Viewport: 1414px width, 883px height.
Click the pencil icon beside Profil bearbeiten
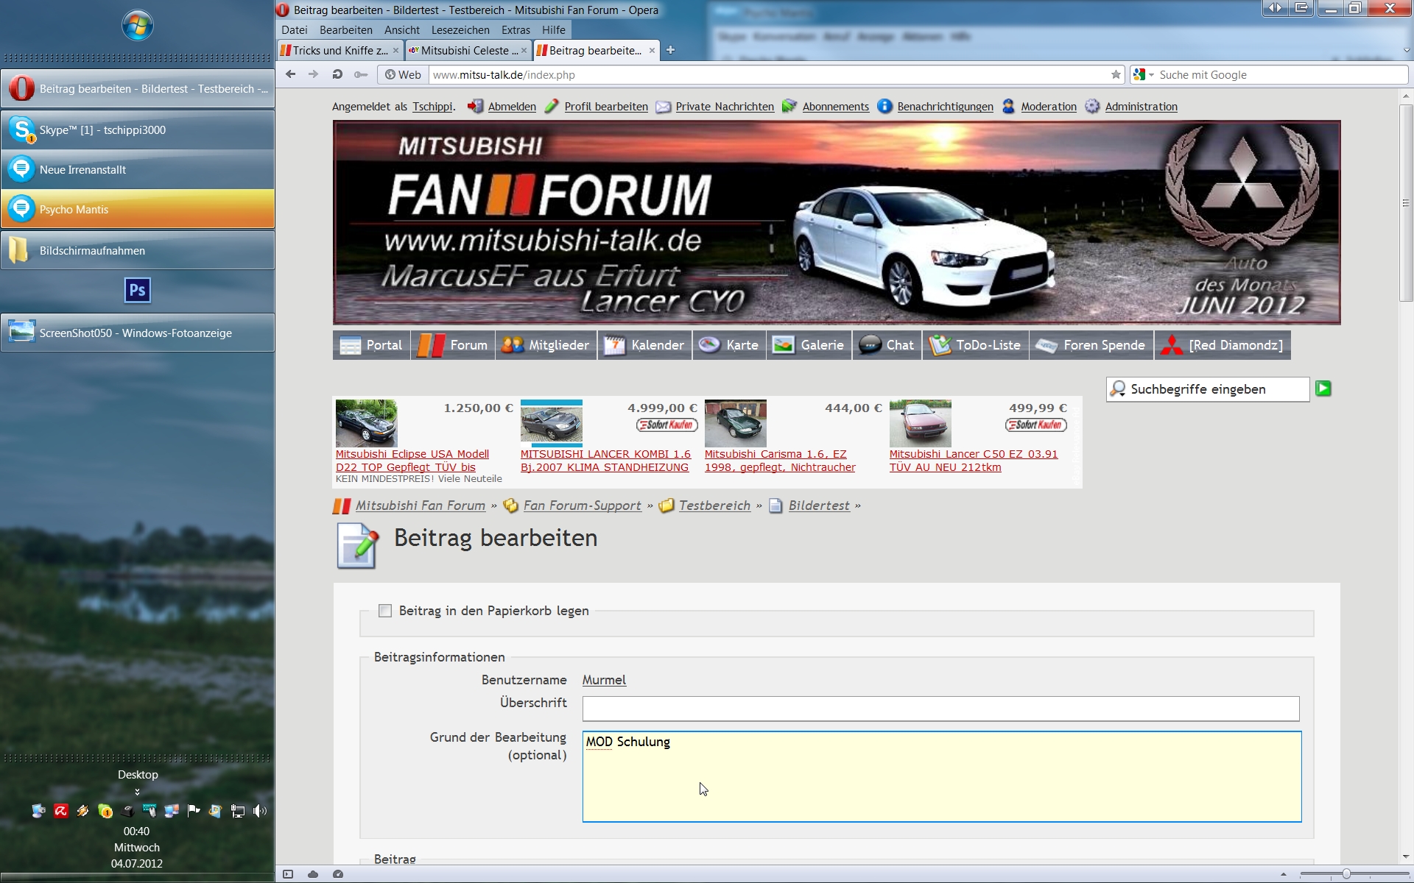coord(552,106)
